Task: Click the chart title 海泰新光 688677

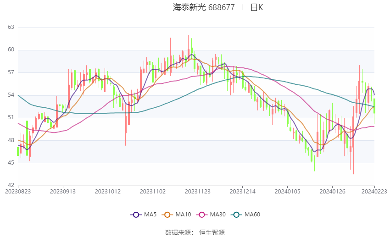Action: click(204, 7)
